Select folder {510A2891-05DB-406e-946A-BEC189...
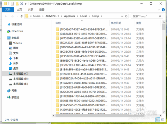The image size is (167, 124). [83, 83]
